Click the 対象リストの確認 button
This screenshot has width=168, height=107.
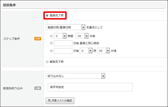60,101
